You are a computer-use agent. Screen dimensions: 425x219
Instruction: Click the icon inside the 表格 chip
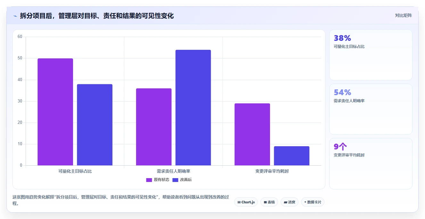click(265, 202)
